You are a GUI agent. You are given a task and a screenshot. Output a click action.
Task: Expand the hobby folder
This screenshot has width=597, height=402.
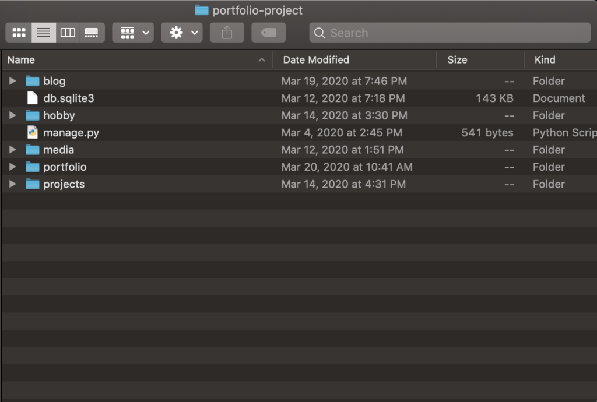point(13,115)
